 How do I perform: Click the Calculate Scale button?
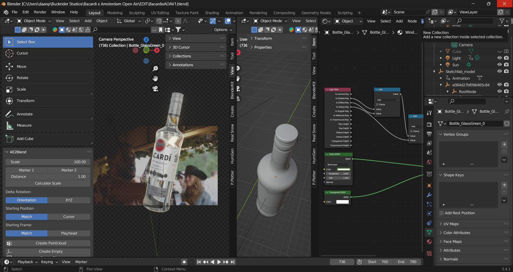point(48,183)
